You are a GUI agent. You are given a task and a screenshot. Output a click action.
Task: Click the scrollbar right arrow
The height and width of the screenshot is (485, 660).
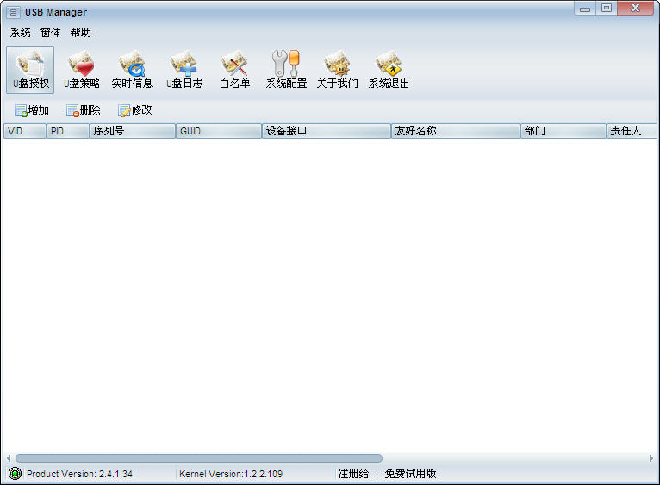click(x=651, y=458)
